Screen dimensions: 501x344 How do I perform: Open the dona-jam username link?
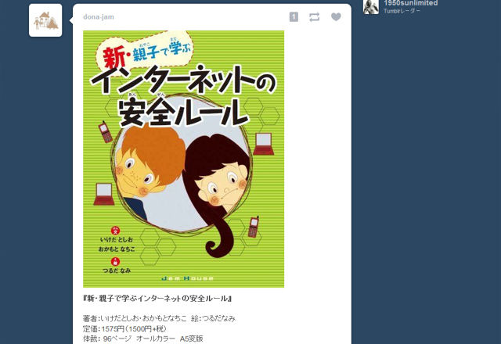coord(99,17)
